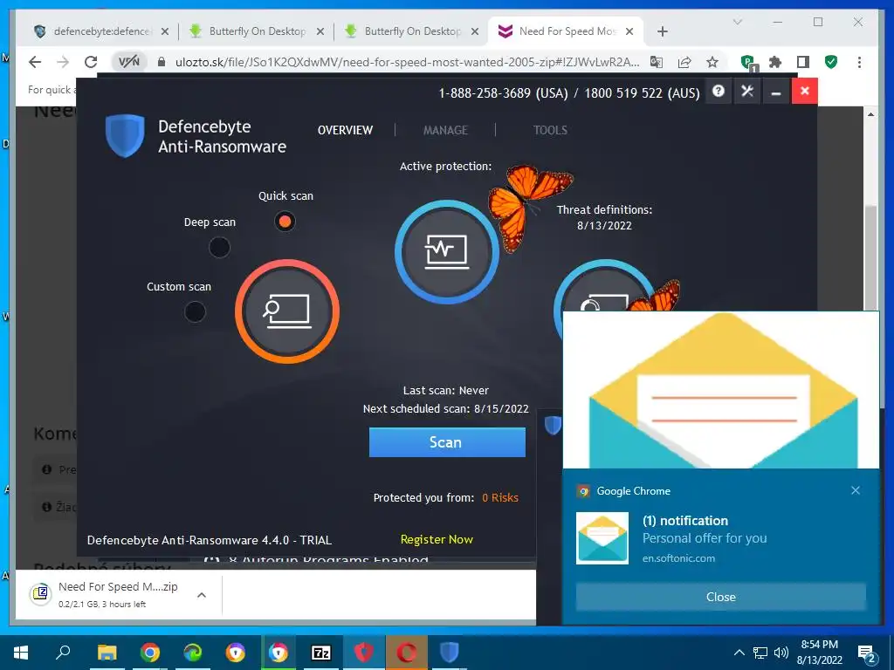Screen dimensions: 894x670
Task: Close the defencebyte browser tab
Action: [165, 31]
